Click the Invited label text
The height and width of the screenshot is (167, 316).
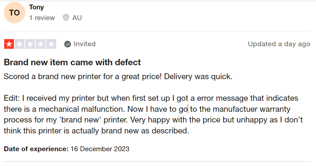[85, 44]
